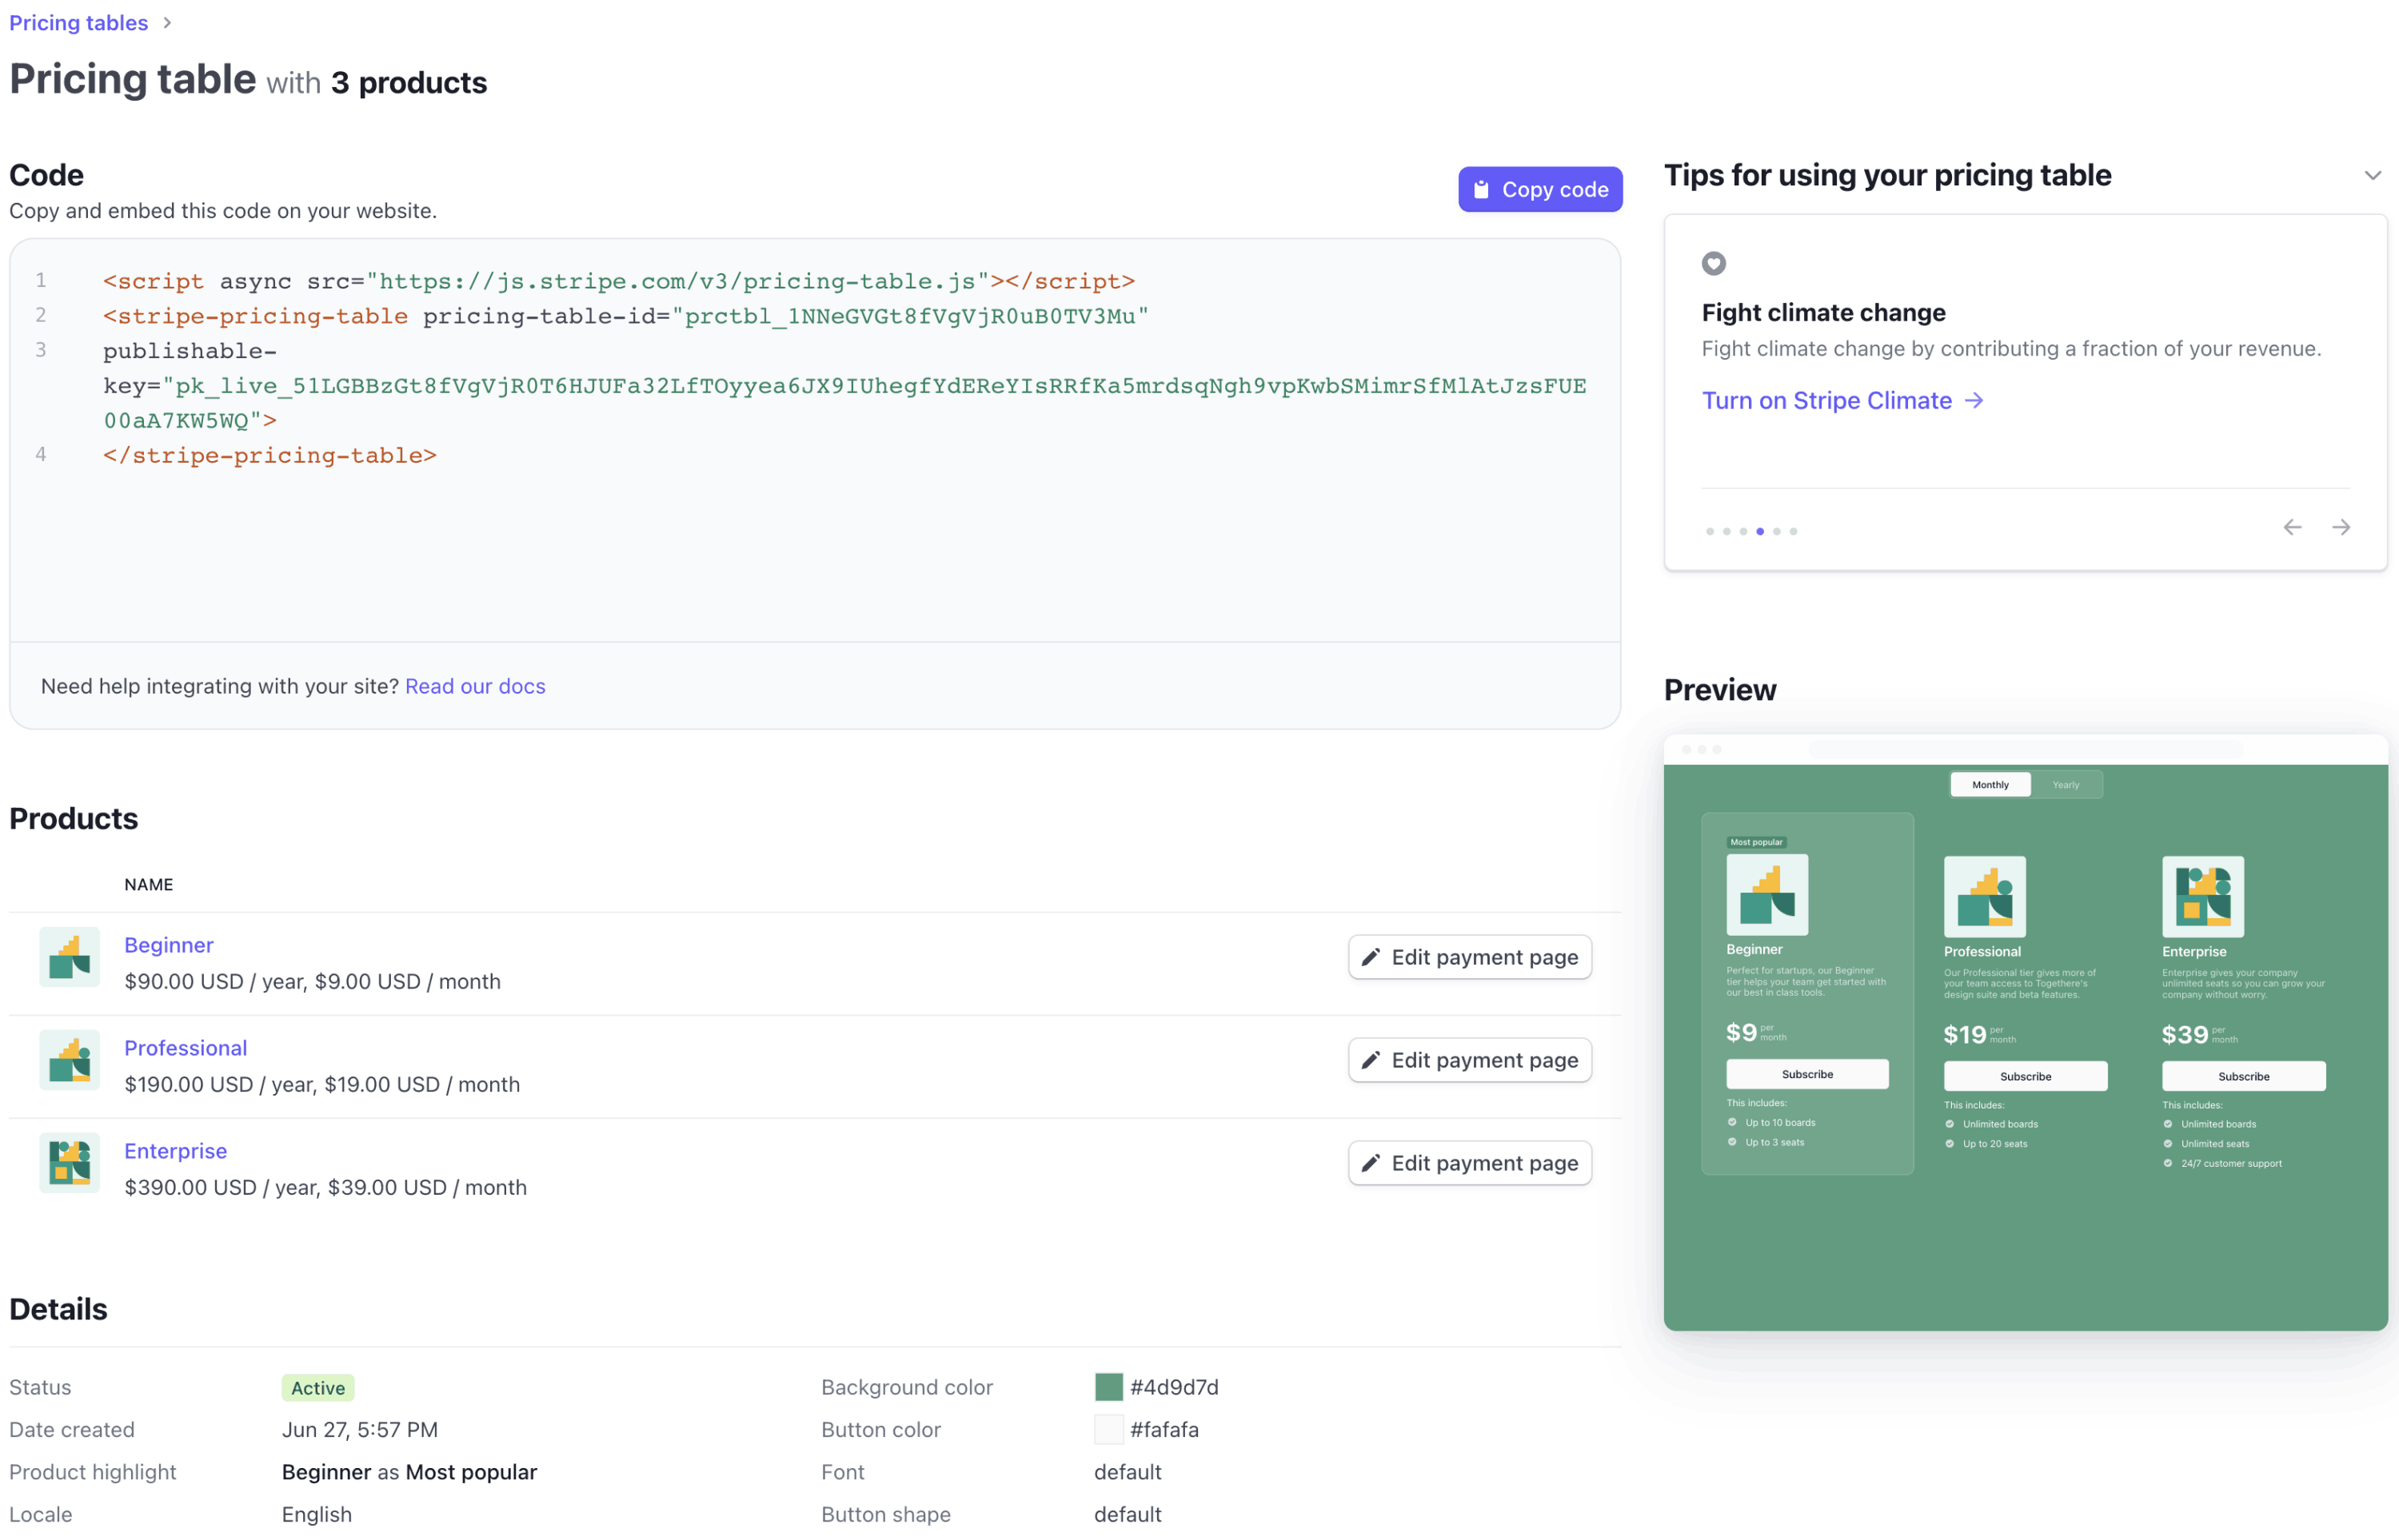Image resolution: width=2399 pixels, height=1540 pixels.
Task: Click the breadcrumb chevron after Pricing tables
Action: click(167, 22)
